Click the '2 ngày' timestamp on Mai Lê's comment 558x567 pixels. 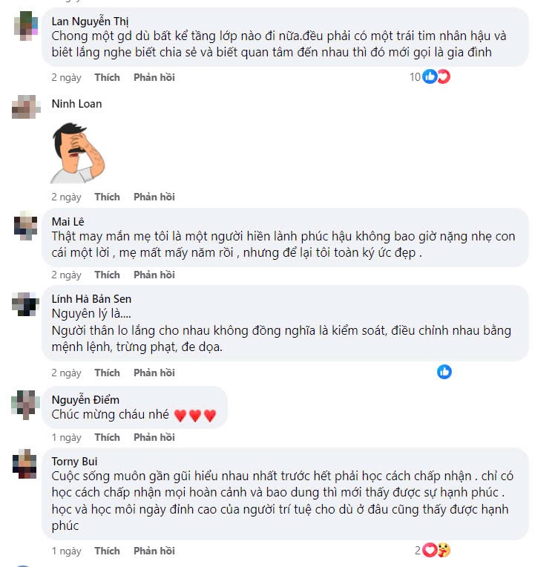(66, 275)
